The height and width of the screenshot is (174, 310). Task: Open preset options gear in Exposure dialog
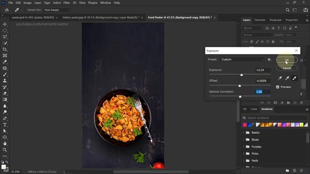269,59
